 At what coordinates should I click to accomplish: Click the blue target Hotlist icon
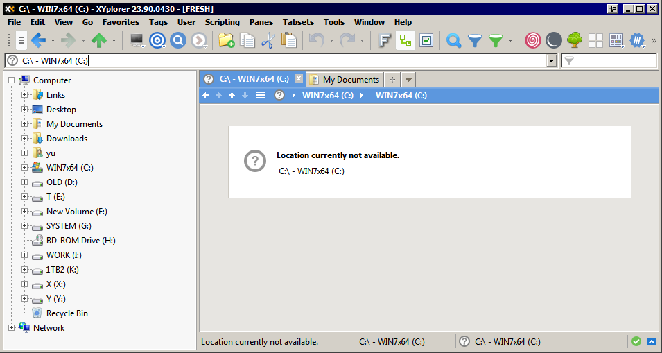pyautogui.click(x=157, y=40)
